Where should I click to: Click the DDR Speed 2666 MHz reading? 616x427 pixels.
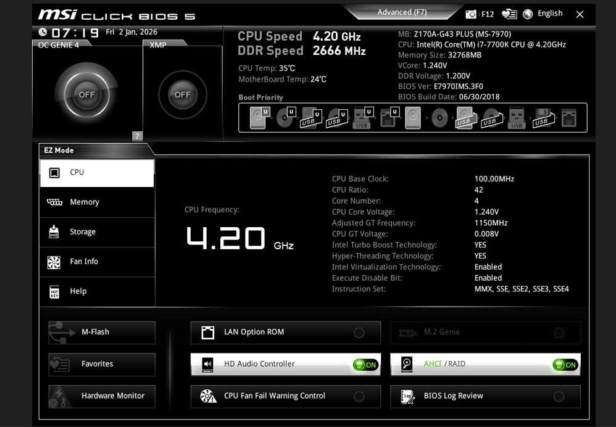tap(301, 51)
